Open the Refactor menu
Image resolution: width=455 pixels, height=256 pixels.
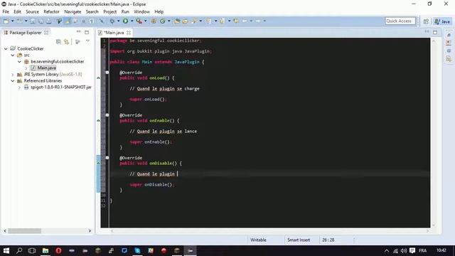pos(51,11)
